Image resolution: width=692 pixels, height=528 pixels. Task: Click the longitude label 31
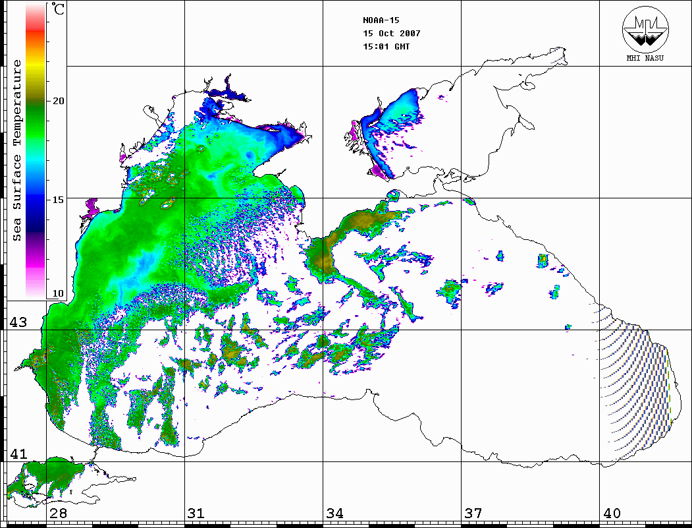click(x=196, y=513)
